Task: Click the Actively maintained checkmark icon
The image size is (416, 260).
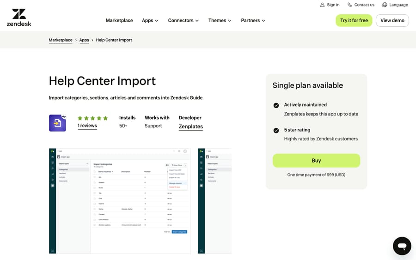Action: 276,105
